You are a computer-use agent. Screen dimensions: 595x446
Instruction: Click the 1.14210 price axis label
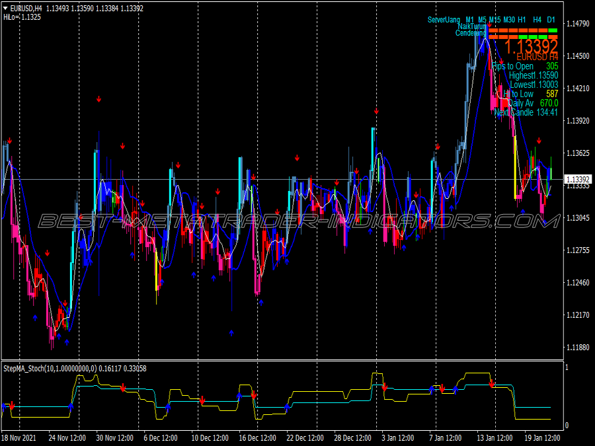tap(578, 89)
